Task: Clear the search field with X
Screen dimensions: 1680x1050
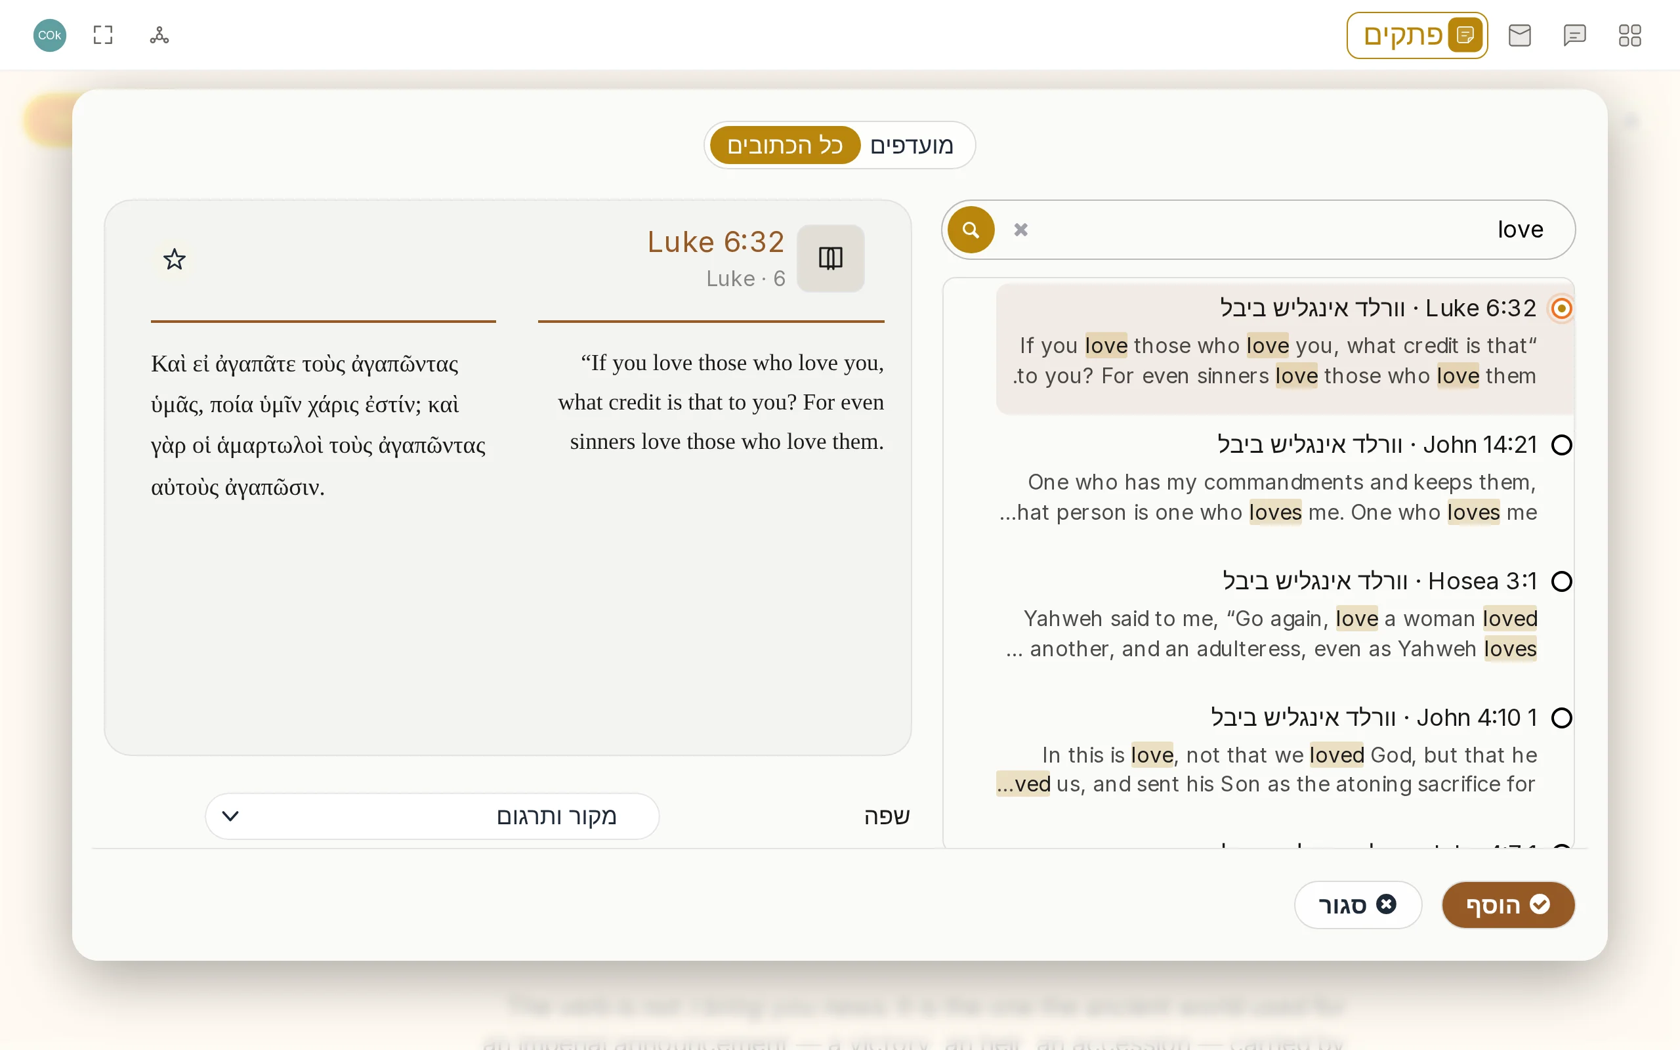Action: click(1020, 230)
